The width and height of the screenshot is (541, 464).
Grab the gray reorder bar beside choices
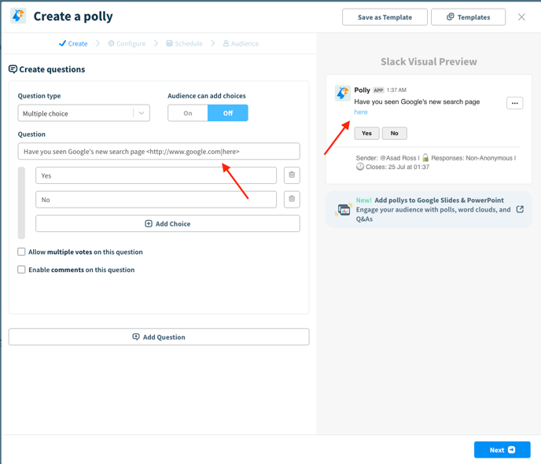pos(21,203)
